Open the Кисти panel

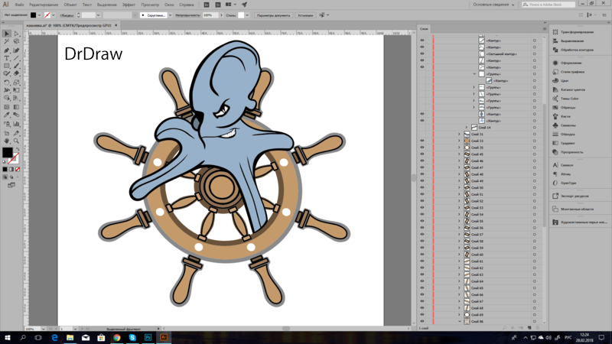click(562, 116)
